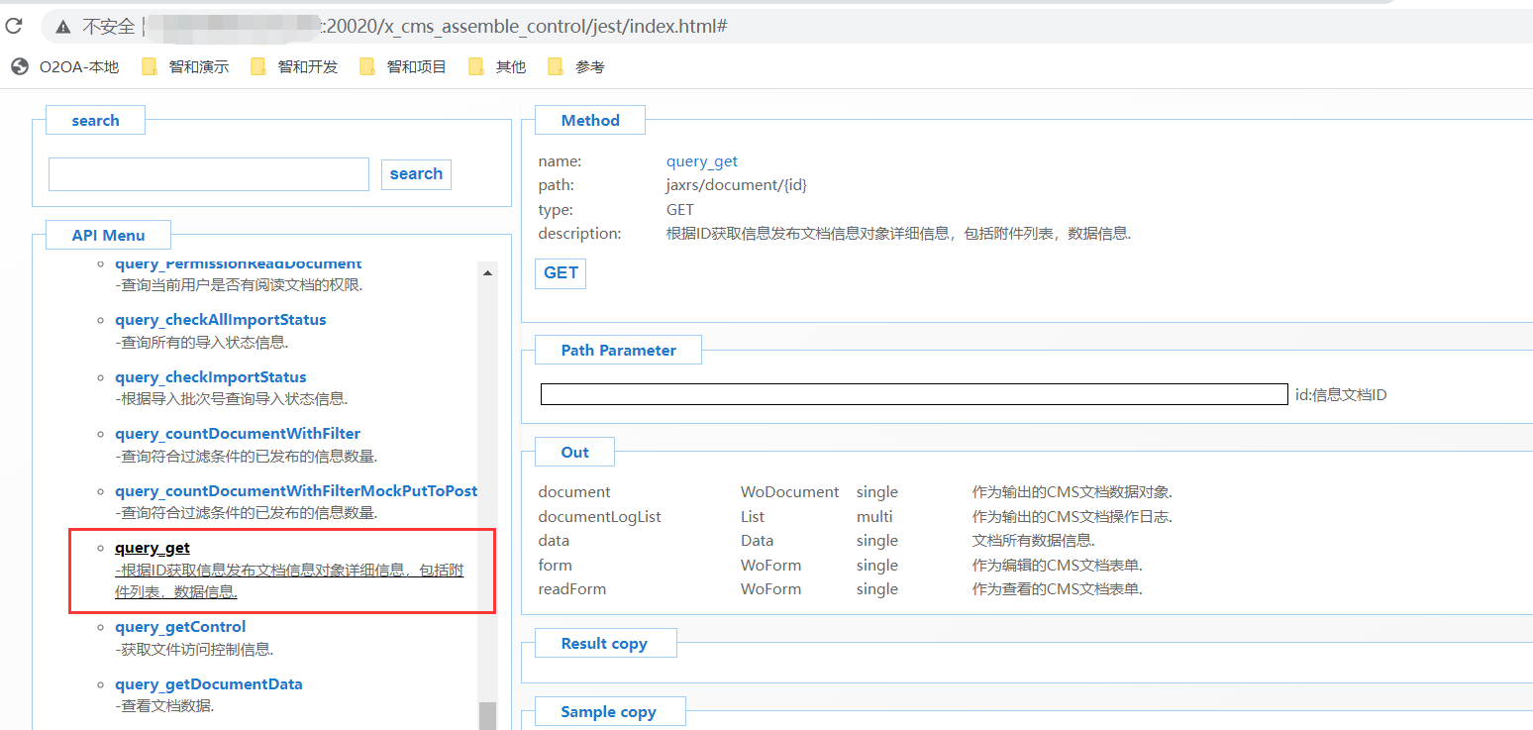Select query_checkAllImportStatus in API menu

pyautogui.click(x=220, y=320)
